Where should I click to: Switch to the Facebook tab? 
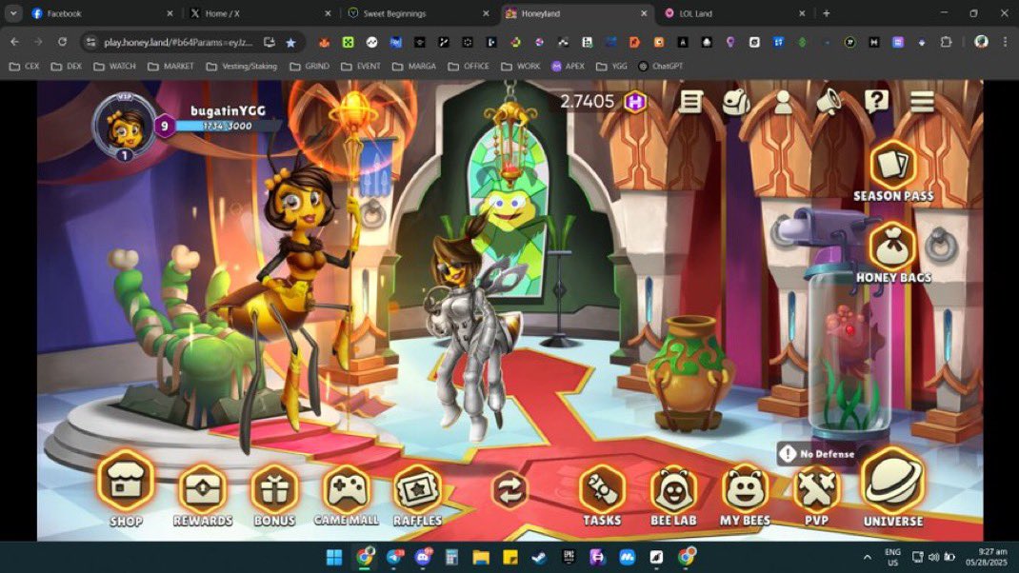click(x=103, y=13)
